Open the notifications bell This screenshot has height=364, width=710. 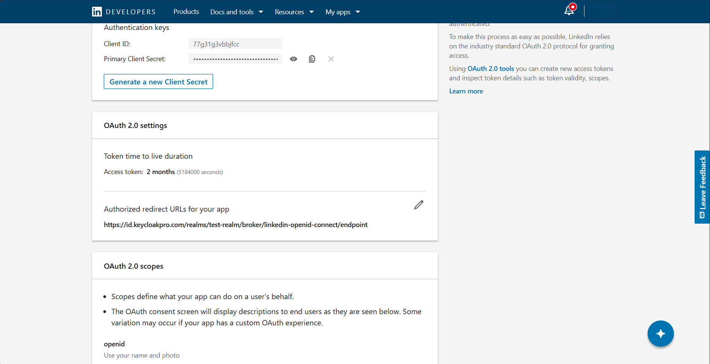[569, 10]
